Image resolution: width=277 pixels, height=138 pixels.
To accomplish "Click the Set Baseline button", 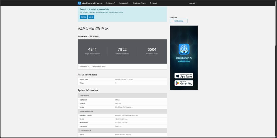I will click(x=179, y=21).
